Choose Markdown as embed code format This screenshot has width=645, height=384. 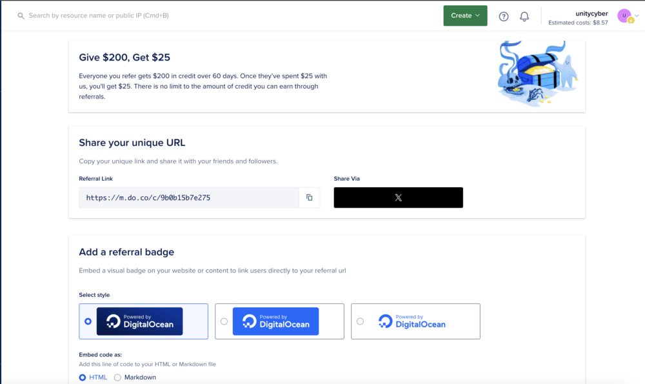[117, 378]
